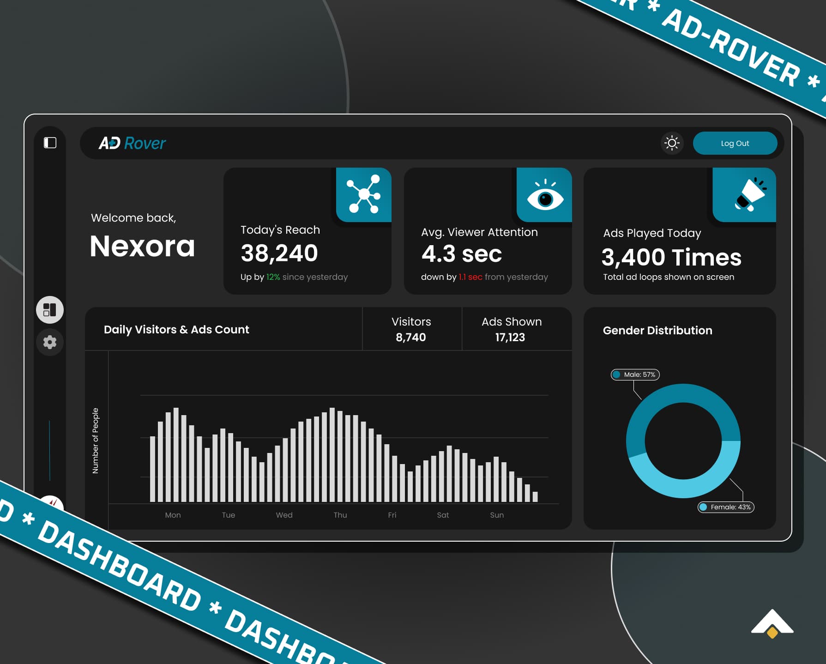The image size is (826, 664).
Task: Click the Number of People axis title
Action: (96, 441)
